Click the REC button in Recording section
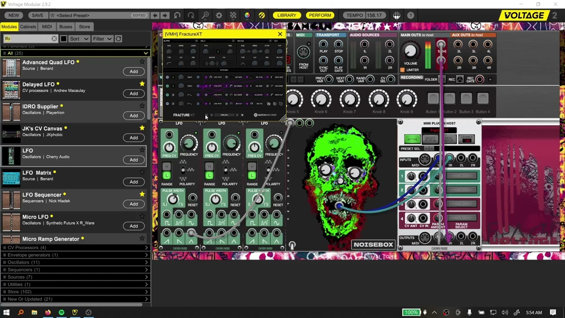 [460, 79]
